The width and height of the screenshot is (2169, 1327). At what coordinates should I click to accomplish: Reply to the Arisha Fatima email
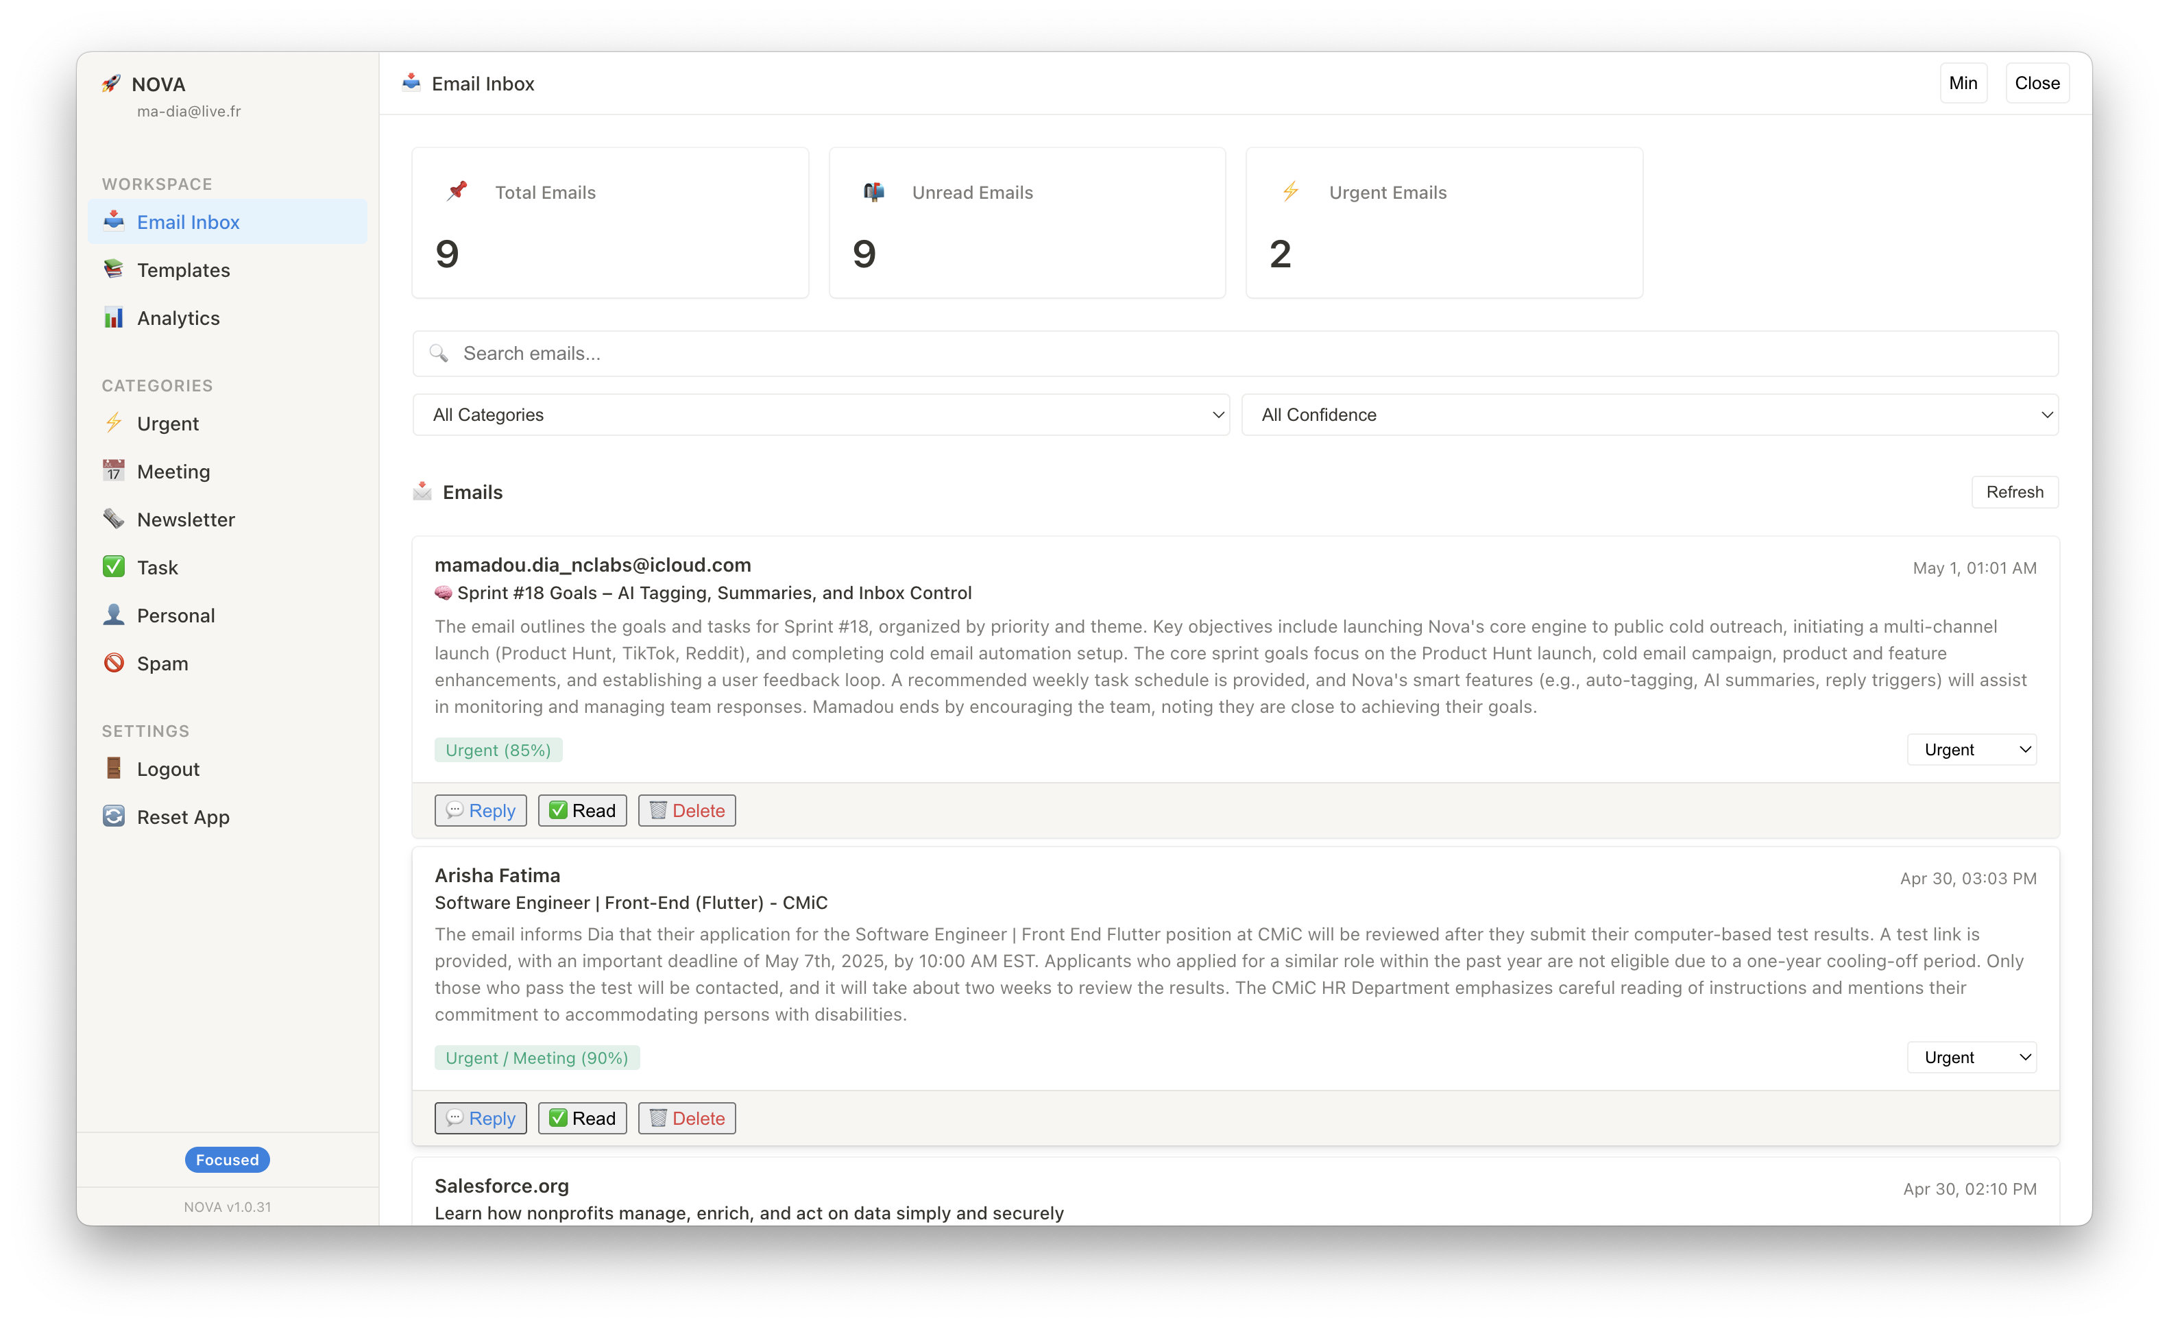(x=480, y=1117)
